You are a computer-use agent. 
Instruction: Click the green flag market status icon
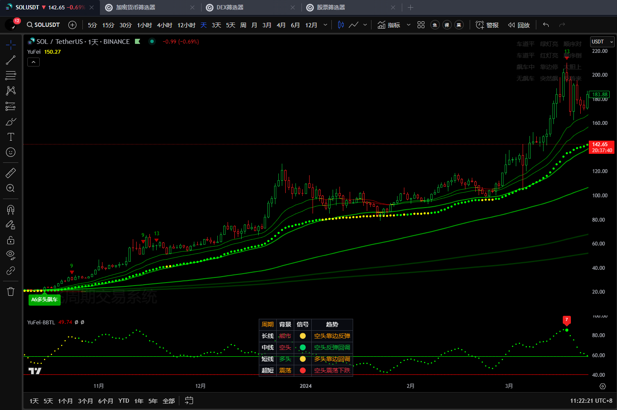[x=137, y=41]
